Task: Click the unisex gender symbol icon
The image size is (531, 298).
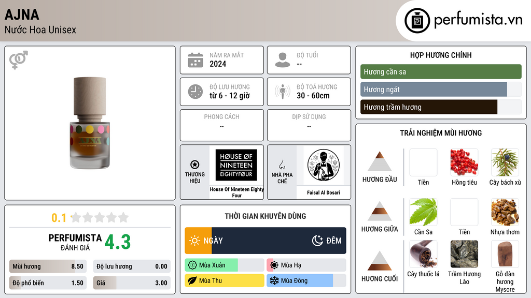Action: tap(19, 60)
